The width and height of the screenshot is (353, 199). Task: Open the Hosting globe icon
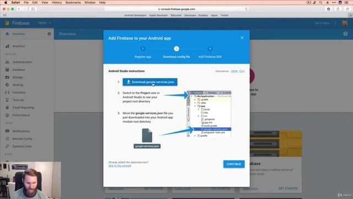pyautogui.click(x=7, y=85)
